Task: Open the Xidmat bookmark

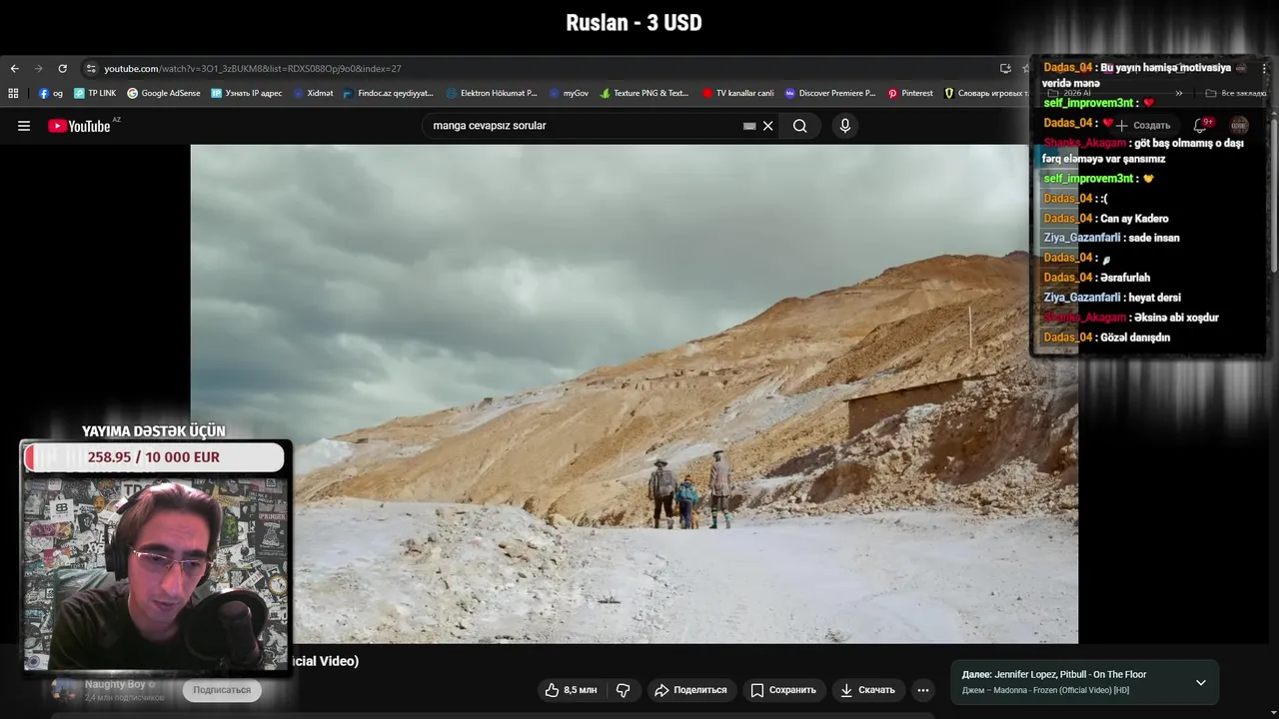Action: (x=313, y=93)
